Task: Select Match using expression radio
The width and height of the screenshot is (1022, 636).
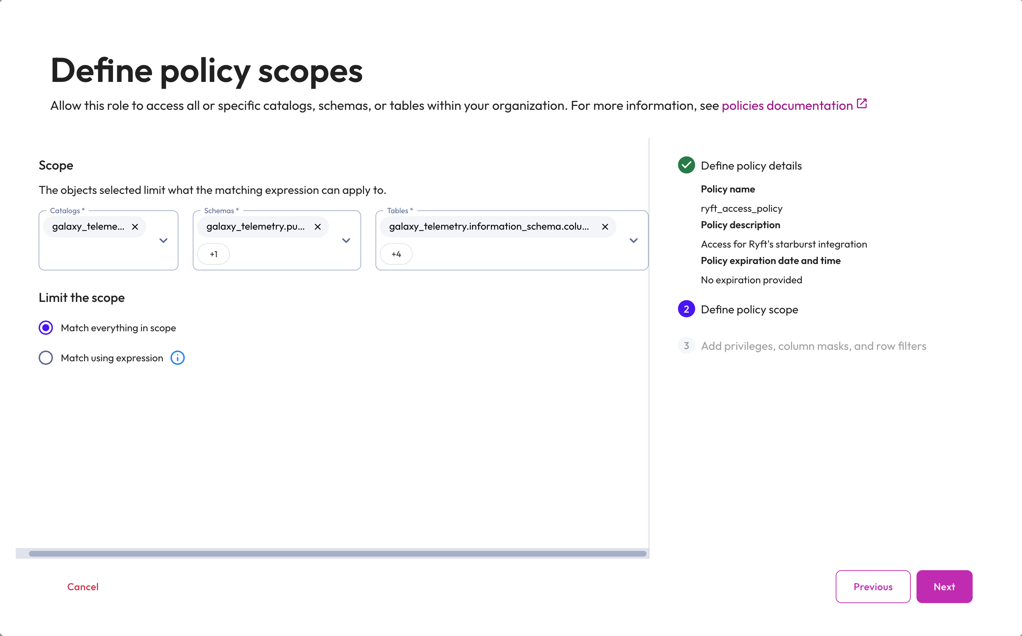Action: [x=46, y=358]
